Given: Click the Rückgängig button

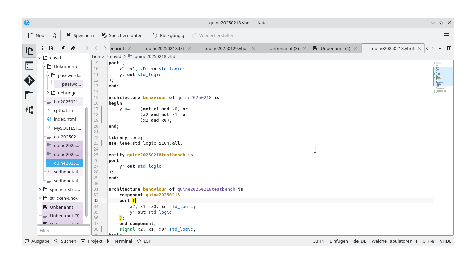Looking at the screenshot, I should (x=169, y=35).
